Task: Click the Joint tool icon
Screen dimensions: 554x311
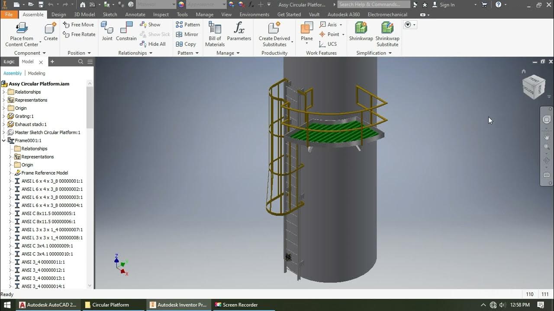Action: coord(107,28)
